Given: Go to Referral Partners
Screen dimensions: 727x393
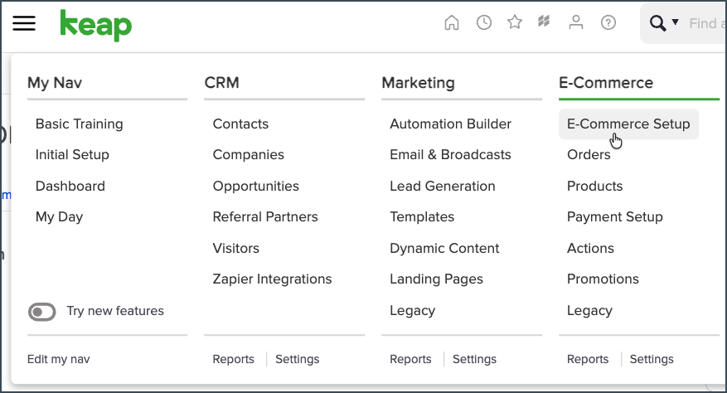Looking at the screenshot, I should (x=265, y=216).
